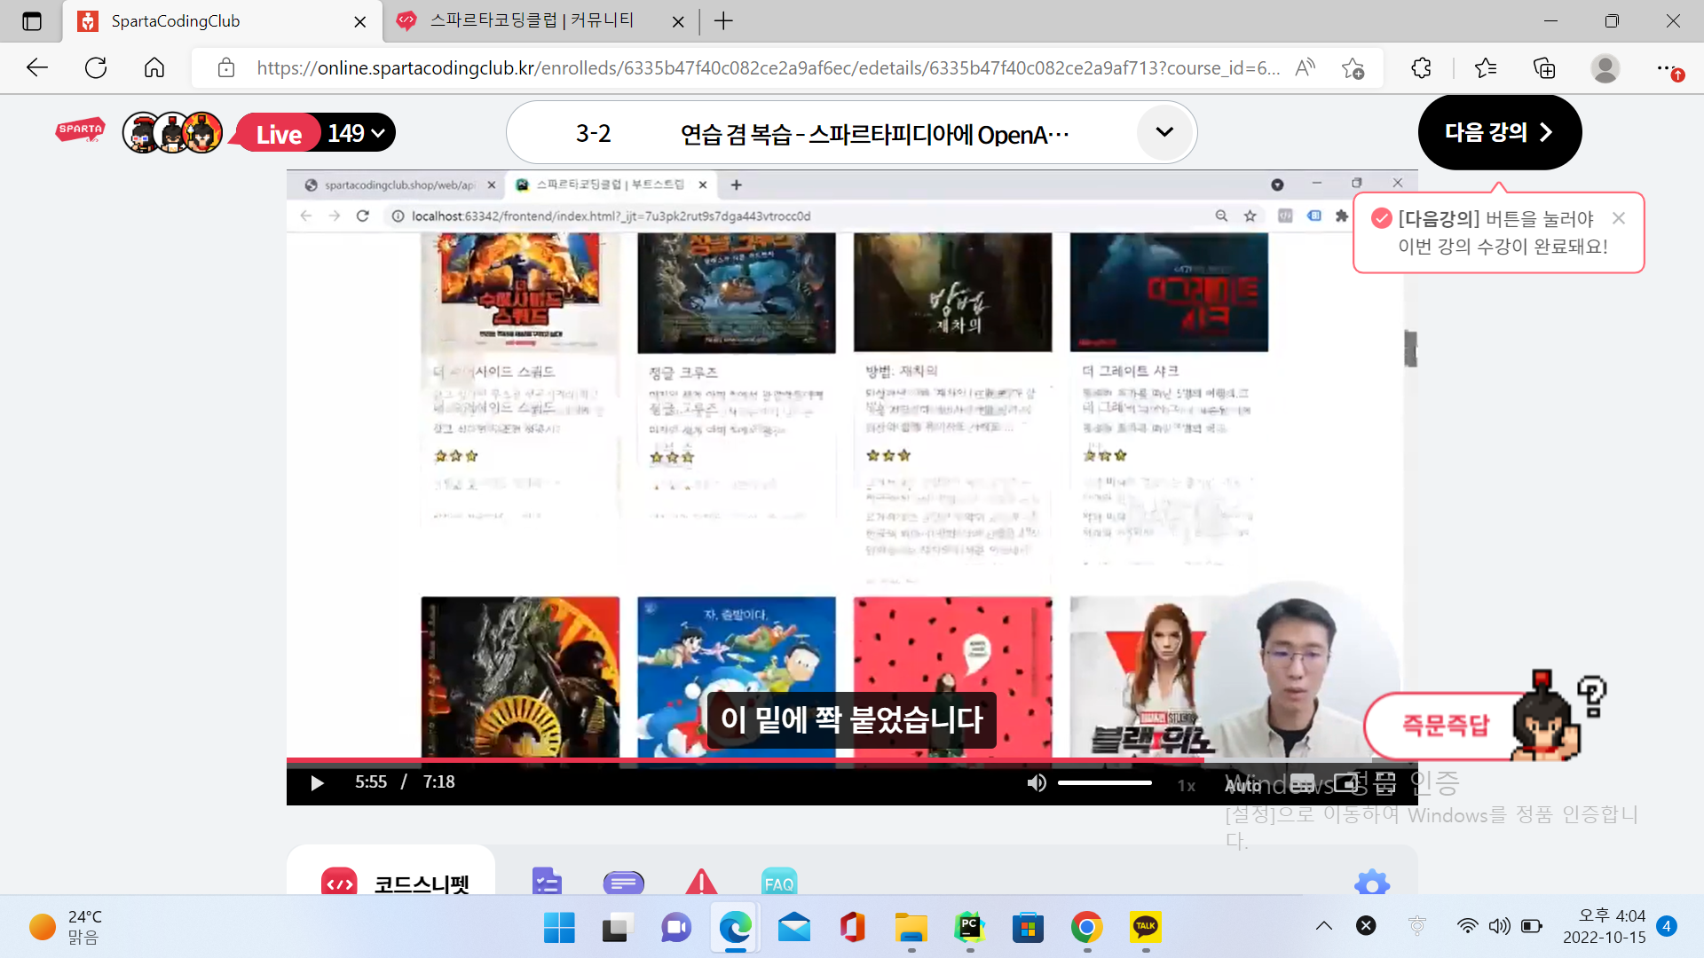Play the lecture video
1704x958 pixels.
point(317,782)
